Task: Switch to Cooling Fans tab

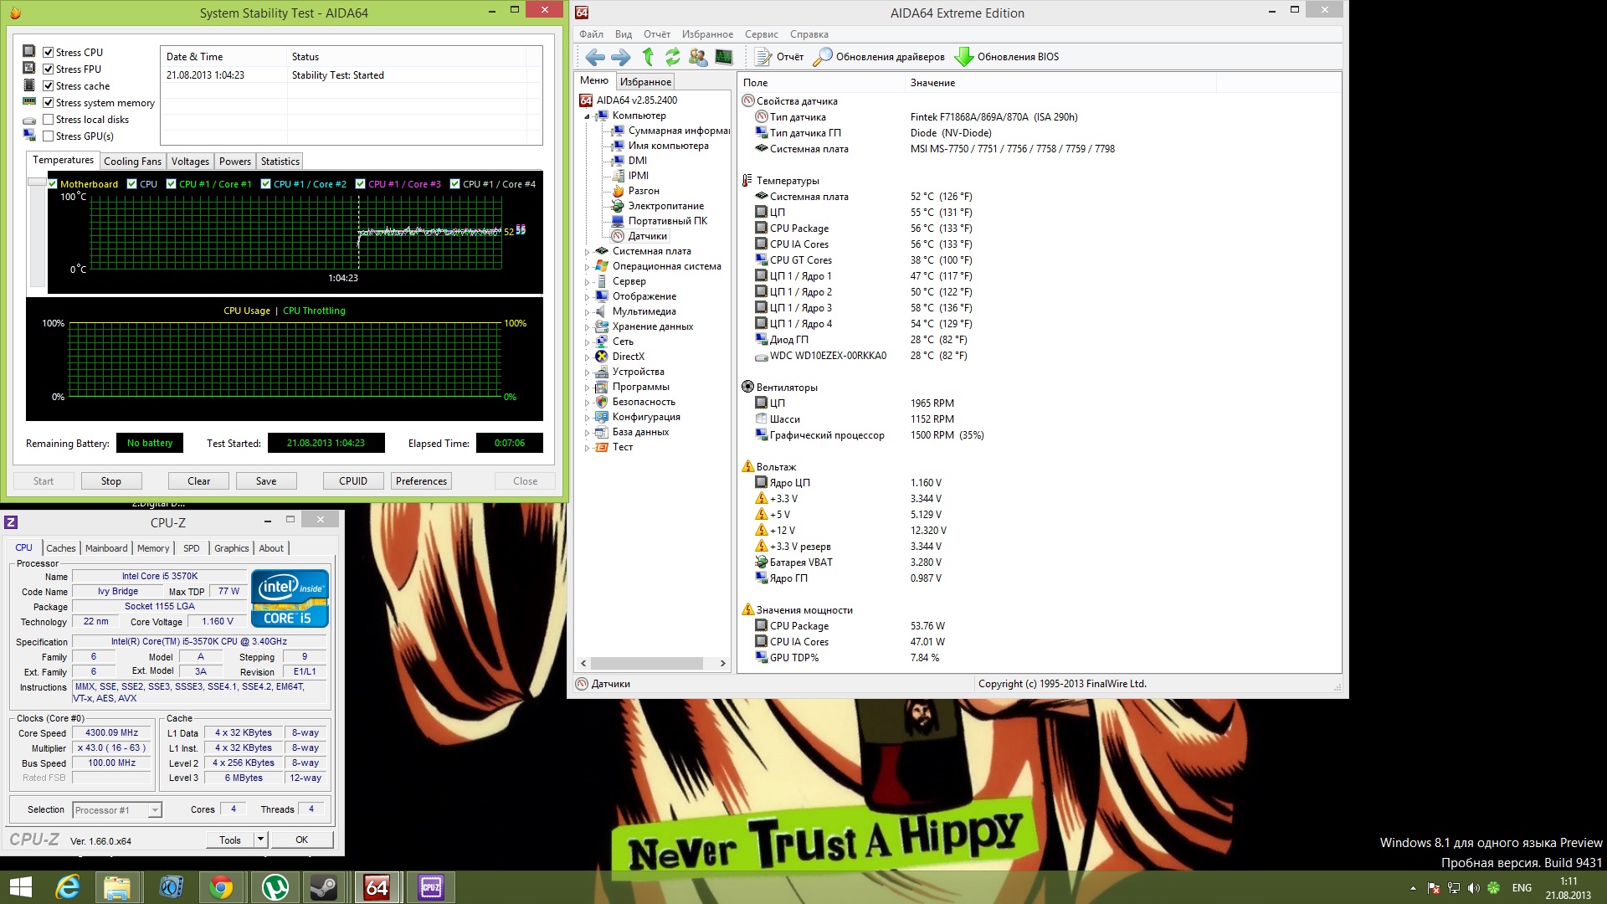Action: coord(132,162)
